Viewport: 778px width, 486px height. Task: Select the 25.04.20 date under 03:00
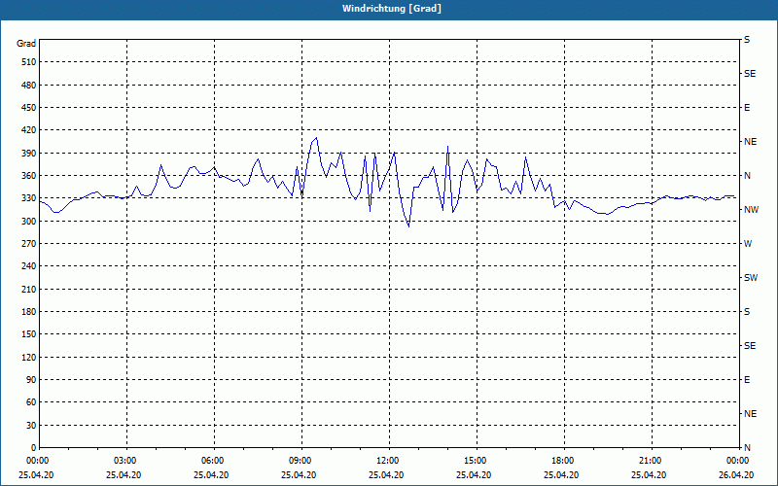coord(124,475)
